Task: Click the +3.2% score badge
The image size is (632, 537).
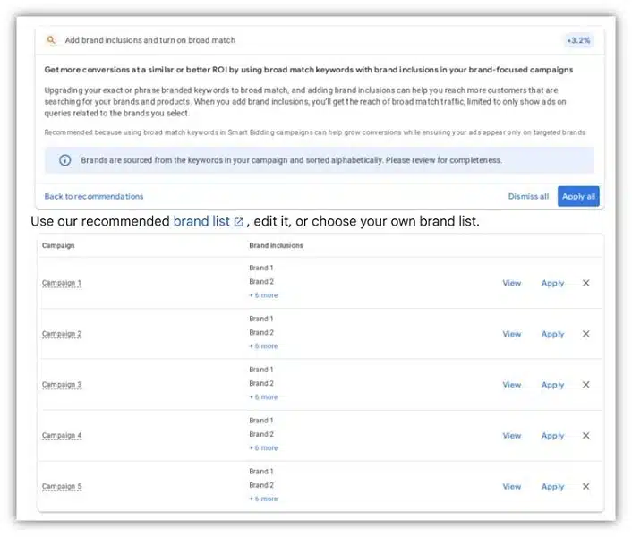Action: coord(578,40)
